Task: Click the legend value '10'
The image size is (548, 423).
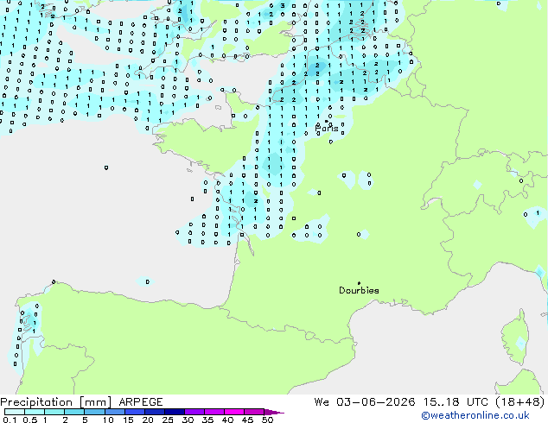Action: (108, 420)
